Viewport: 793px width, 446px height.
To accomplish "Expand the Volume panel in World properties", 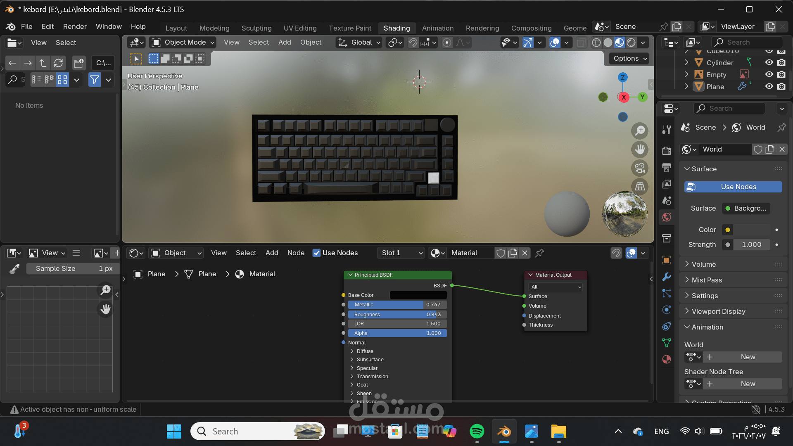I will pos(703,264).
